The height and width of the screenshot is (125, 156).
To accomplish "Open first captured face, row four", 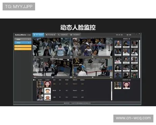I will (x=118, y=68).
